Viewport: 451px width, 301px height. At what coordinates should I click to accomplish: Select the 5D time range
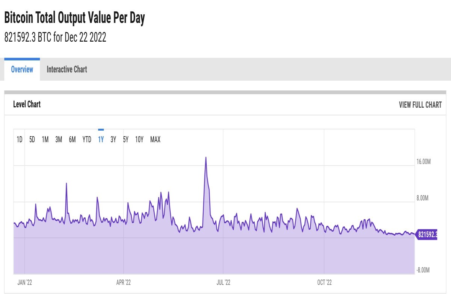coord(32,140)
